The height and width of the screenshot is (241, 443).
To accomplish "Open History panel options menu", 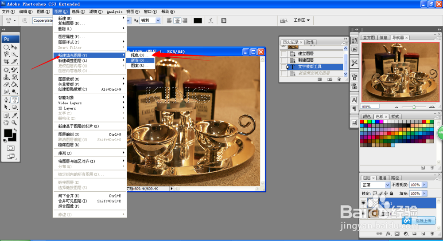I will [x=345, y=43].
